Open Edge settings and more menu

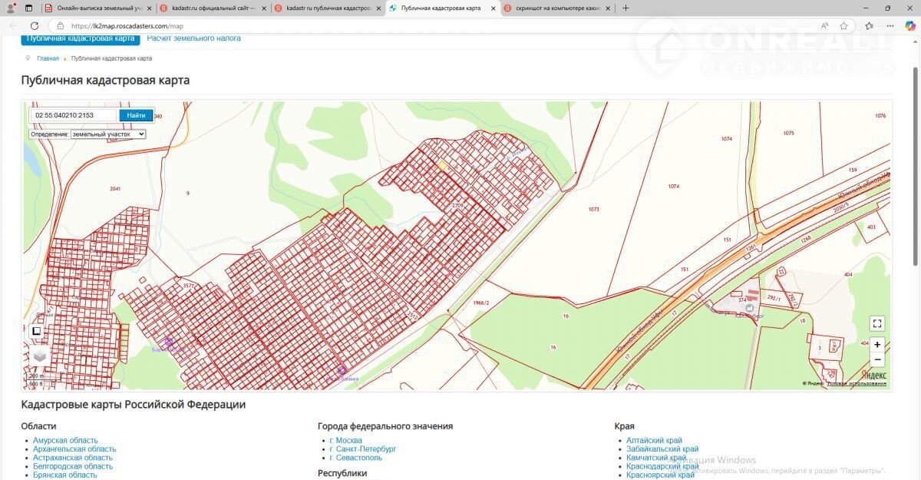[x=890, y=25]
